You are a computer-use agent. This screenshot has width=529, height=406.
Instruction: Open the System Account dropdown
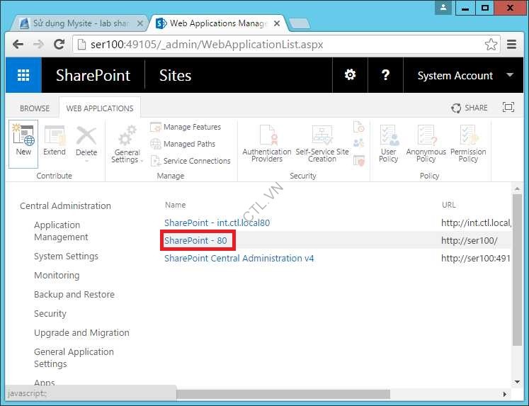click(465, 75)
